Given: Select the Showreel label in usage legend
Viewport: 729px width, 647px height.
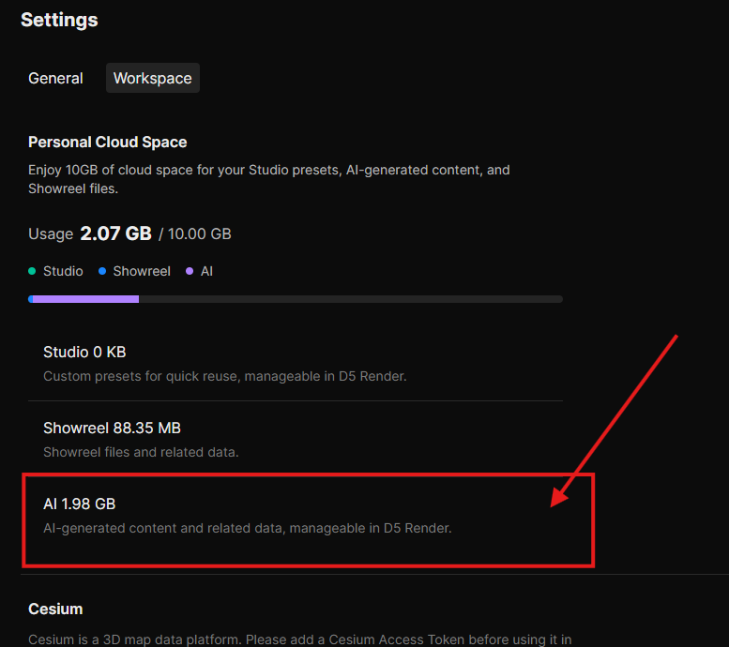Looking at the screenshot, I should pyautogui.click(x=142, y=271).
